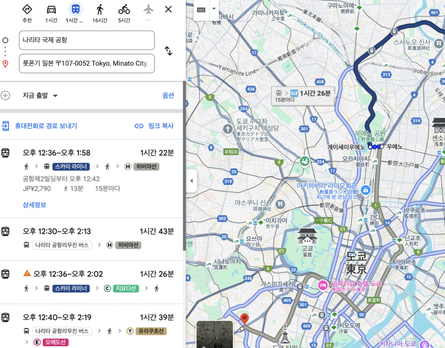Screen dimensions: 445x348
Task: Select route 오후 12:36~오후 2:02 with warning
Action: click(91, 282)
